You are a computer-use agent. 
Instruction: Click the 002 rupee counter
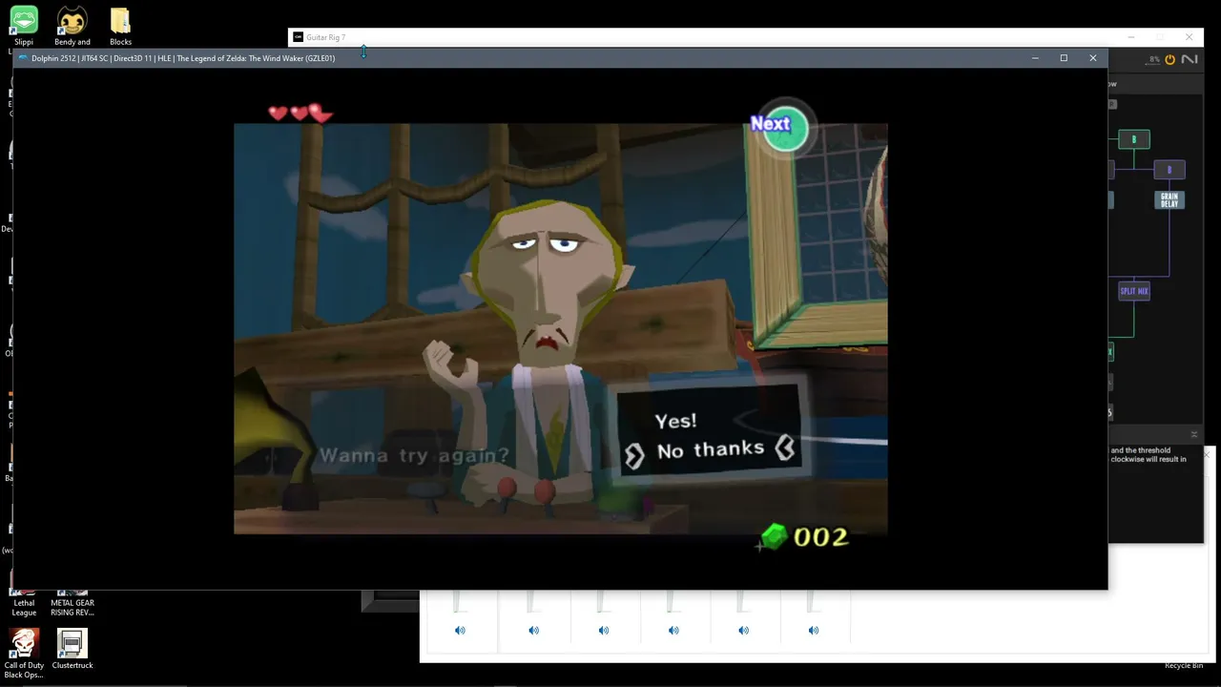[820, 537]
